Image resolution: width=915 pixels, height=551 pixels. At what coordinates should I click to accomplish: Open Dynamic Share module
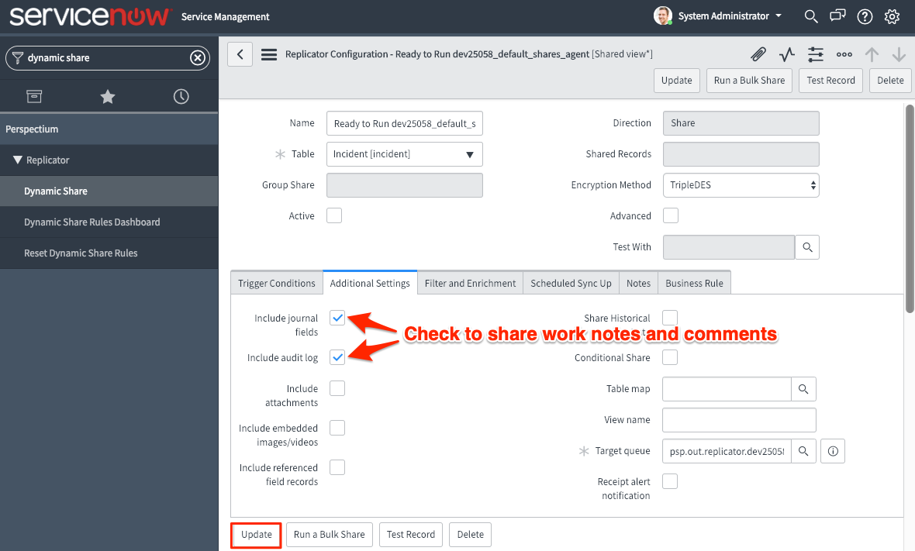[109, 191]
